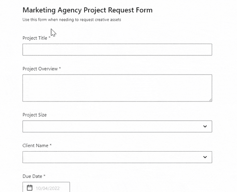Open the calendar icon in Due Date
237x192 pixels.
point(29,188)
